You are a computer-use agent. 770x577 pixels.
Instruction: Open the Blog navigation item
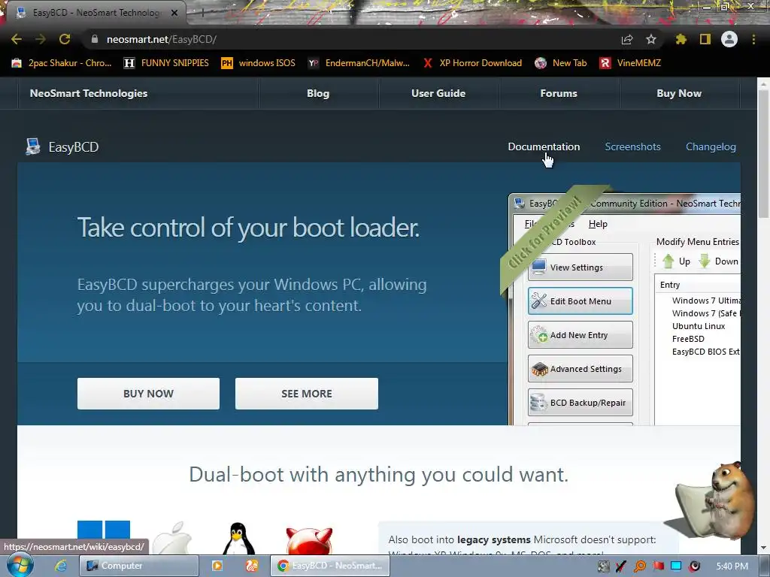click(318, 93)
